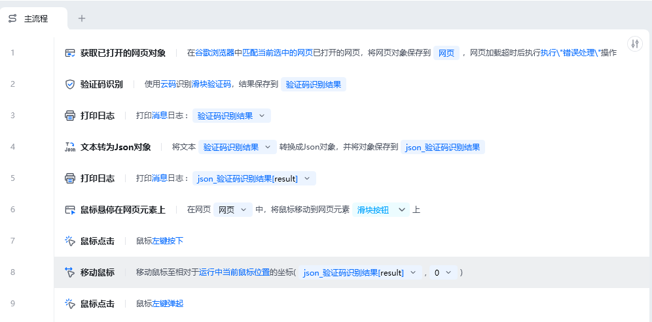The width and height of the screenshot is (652, 322).
Task: Select line number 8
Action: (x=12, y=272)
